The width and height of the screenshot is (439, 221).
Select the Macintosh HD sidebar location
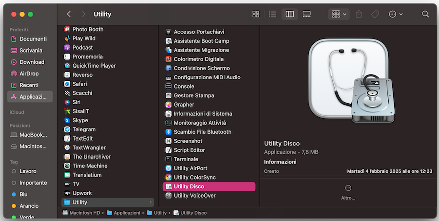pos(30,147)
